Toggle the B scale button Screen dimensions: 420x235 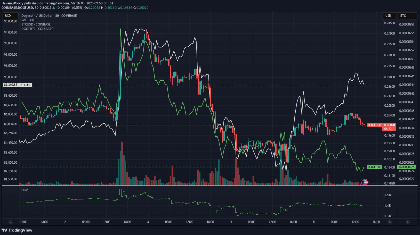408,222
